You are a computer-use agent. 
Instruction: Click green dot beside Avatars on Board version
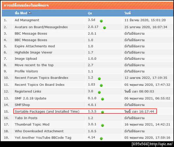[x=104, y=28]
